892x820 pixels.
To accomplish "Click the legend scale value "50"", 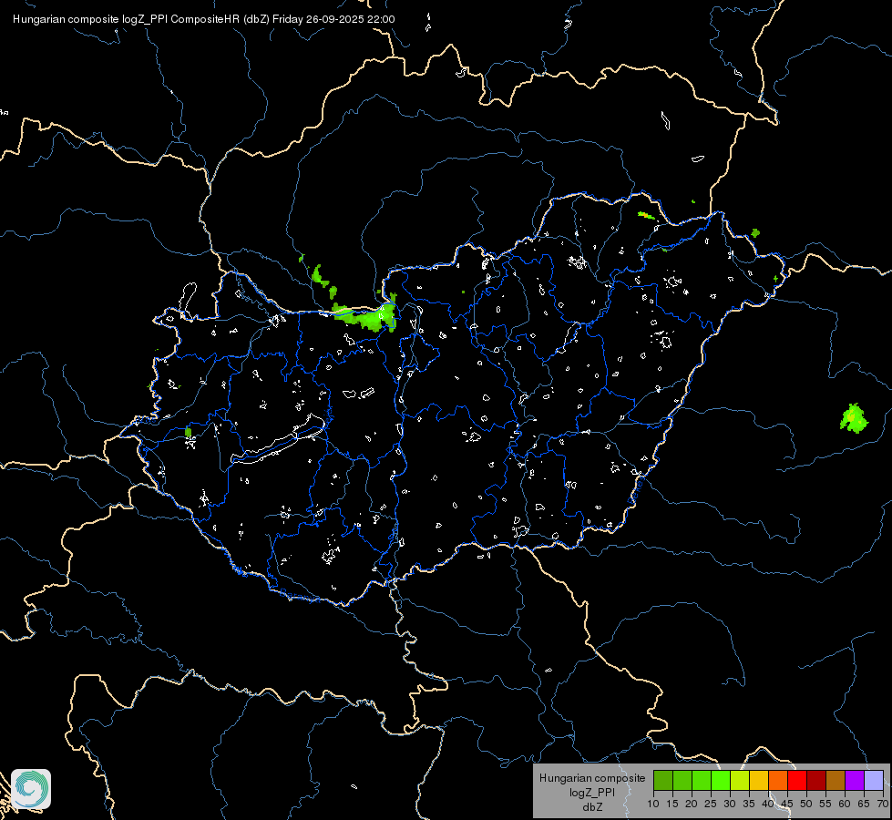I will click(x=806, y=805).
